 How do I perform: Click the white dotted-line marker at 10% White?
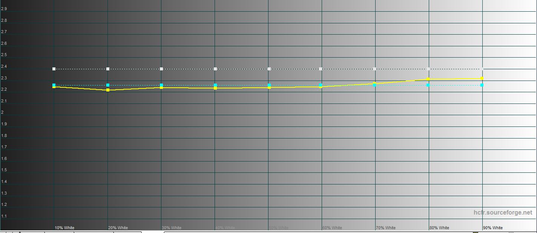click(54, 69)
